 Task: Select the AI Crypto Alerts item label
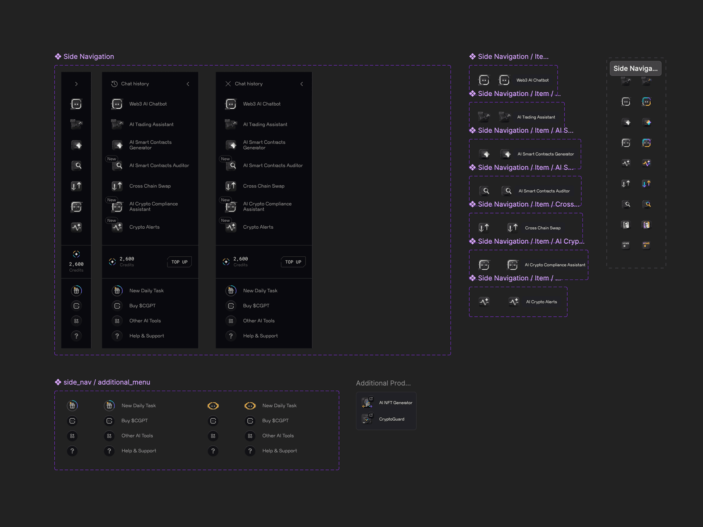coord(541,302)
